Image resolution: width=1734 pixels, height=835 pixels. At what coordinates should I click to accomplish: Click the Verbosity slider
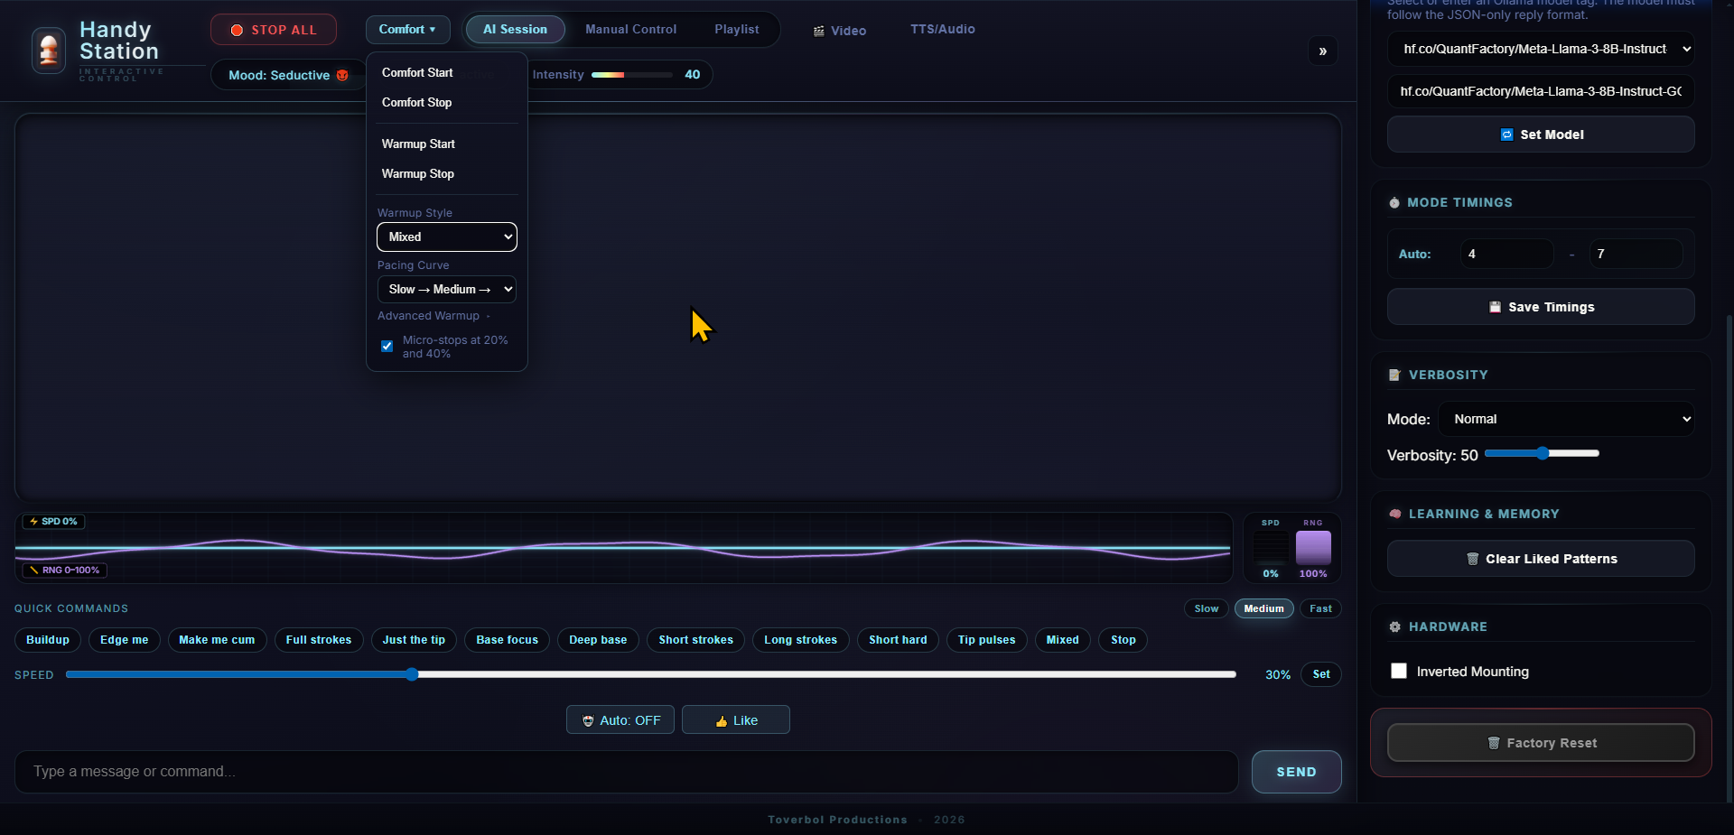pyautogui.click(x=1542, y=453)
